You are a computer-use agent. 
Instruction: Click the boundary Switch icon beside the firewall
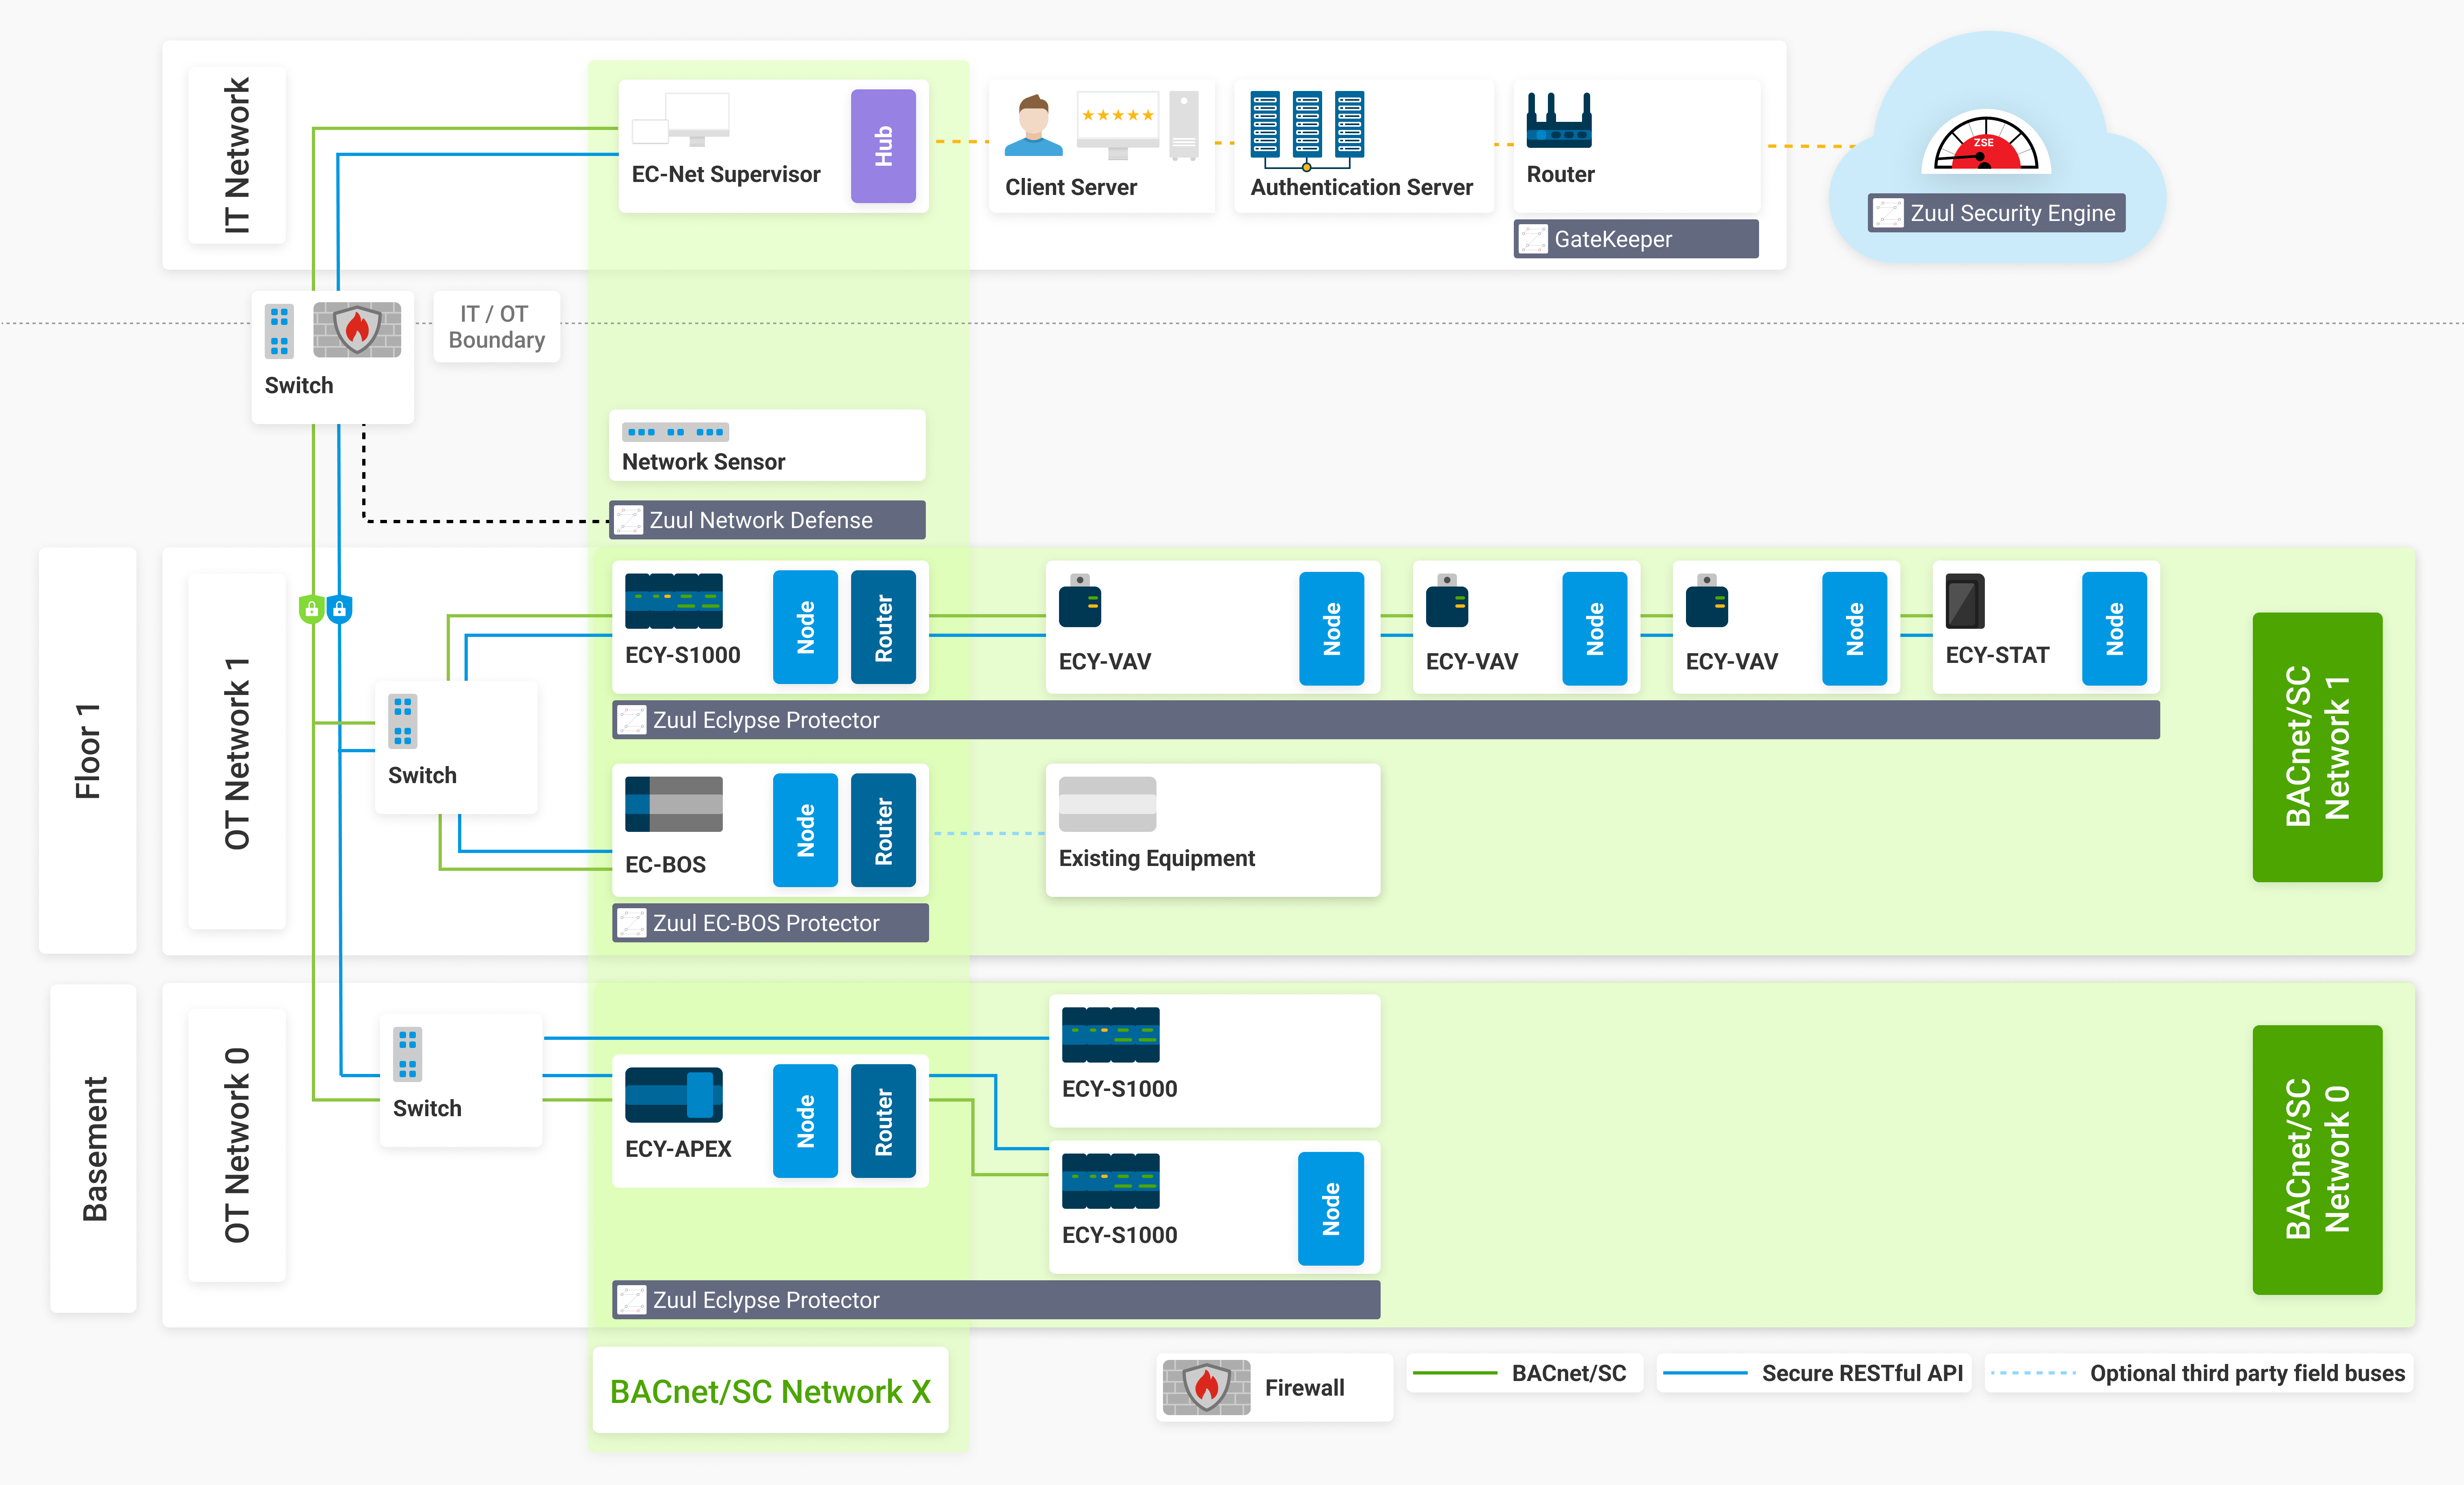279,331
